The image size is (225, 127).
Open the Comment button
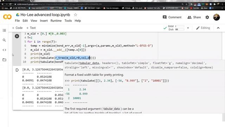coord(172,17)
